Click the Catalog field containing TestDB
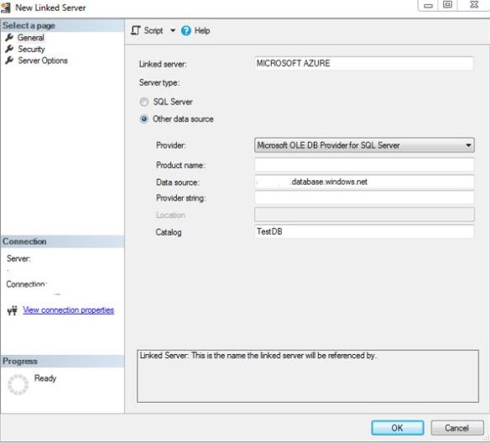490x443 pixels. click(364, 232)
